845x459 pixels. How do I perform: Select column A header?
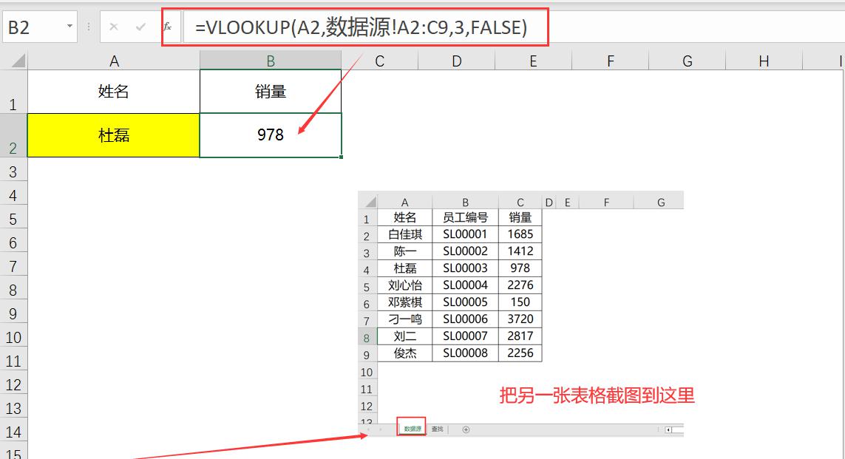(114, 61)
